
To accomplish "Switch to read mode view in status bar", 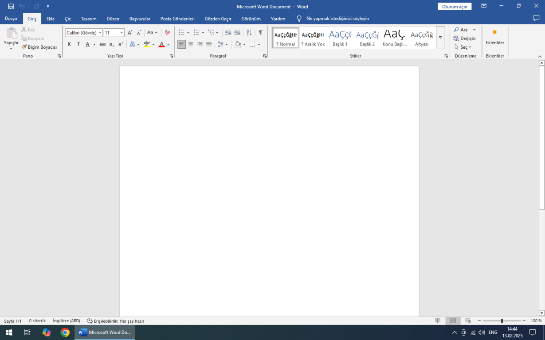I will point(438,321).
